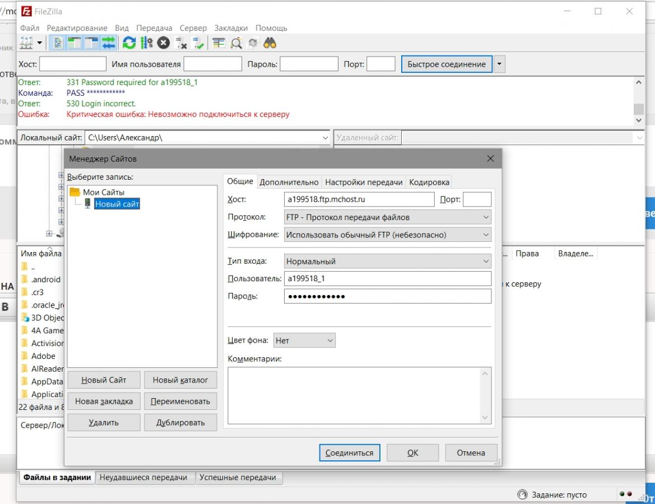Click the green refresh file lists icon
This screenshot has height=504, width=655.
[129, 43]
